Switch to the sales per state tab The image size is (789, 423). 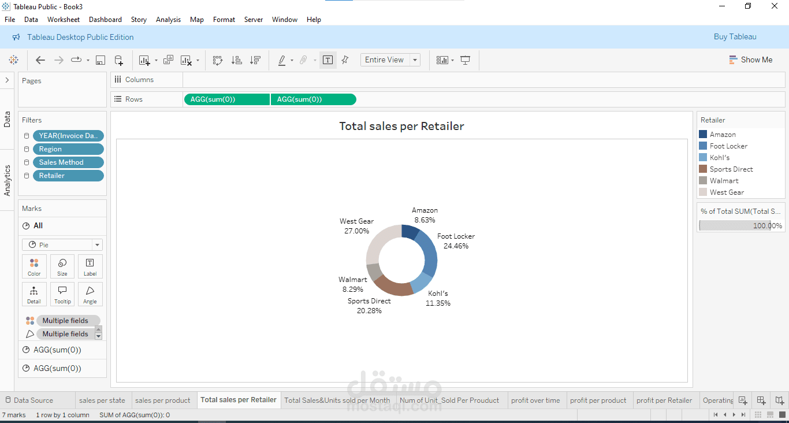tap(102, 400)
